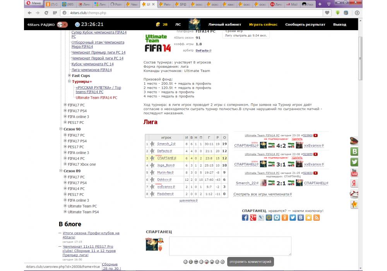Open Кубок чемпионата PC 14 link

[x=92, y=64]
